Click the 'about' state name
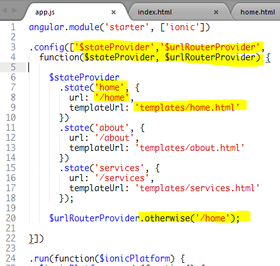Image resolution: width=280 pixels, height=266 pixels. pyautogui.click(x=112, y=128)
